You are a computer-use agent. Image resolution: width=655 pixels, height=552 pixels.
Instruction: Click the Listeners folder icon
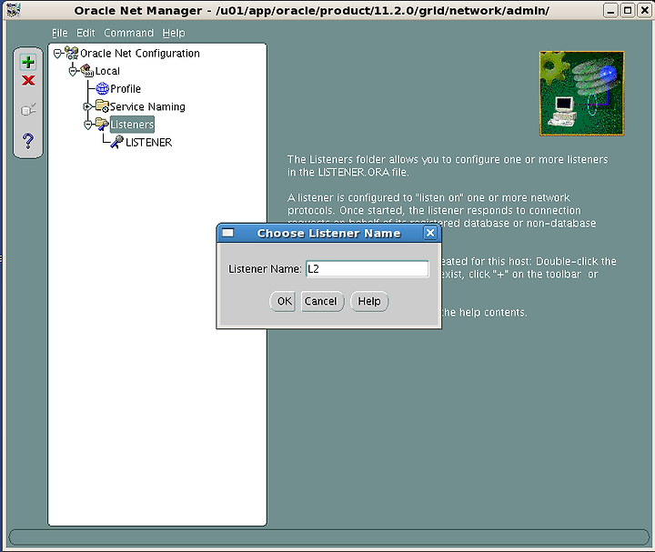pyautogui.click(x=102, y=124)
